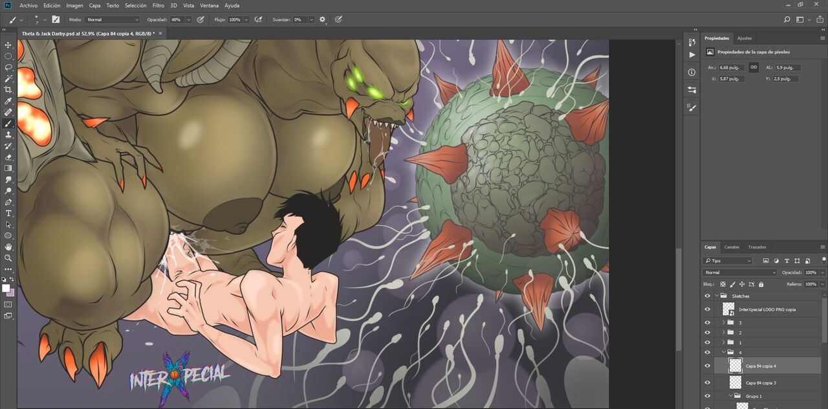Click the foreground color swatch

pyautogui.click(x=6, y=288)
